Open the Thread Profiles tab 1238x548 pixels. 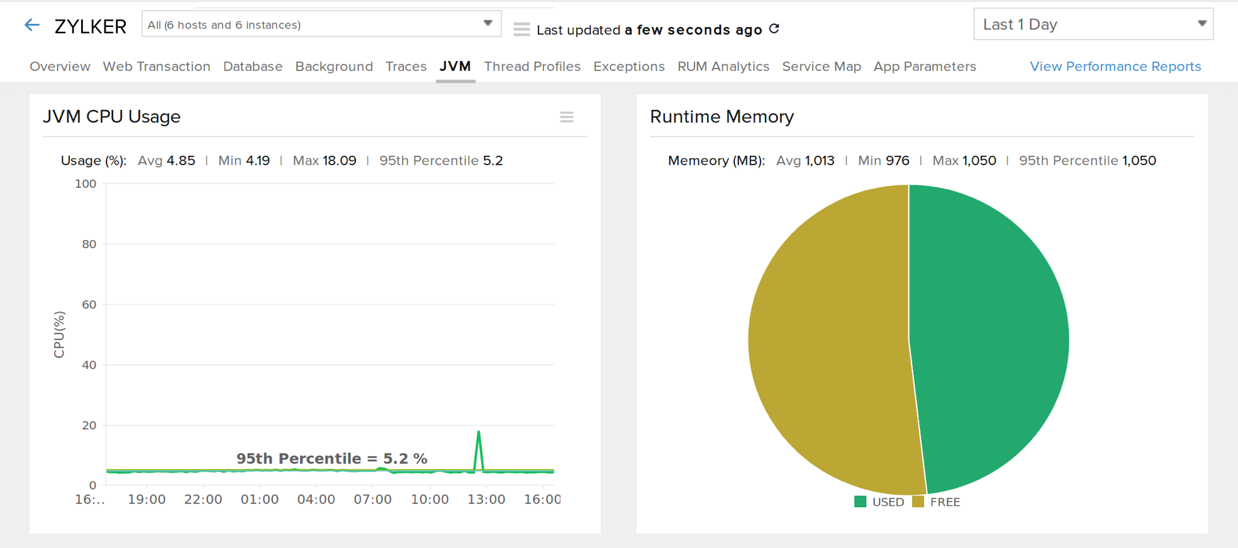point(532,67)
